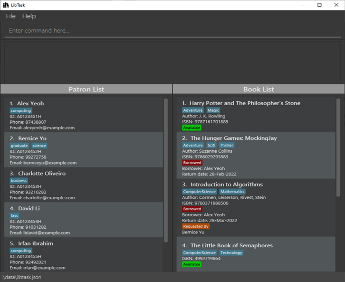The height and width of the screenshot is (282, 345).
Task: Click the fass tag on David Li
Action: tap(15, 215)
